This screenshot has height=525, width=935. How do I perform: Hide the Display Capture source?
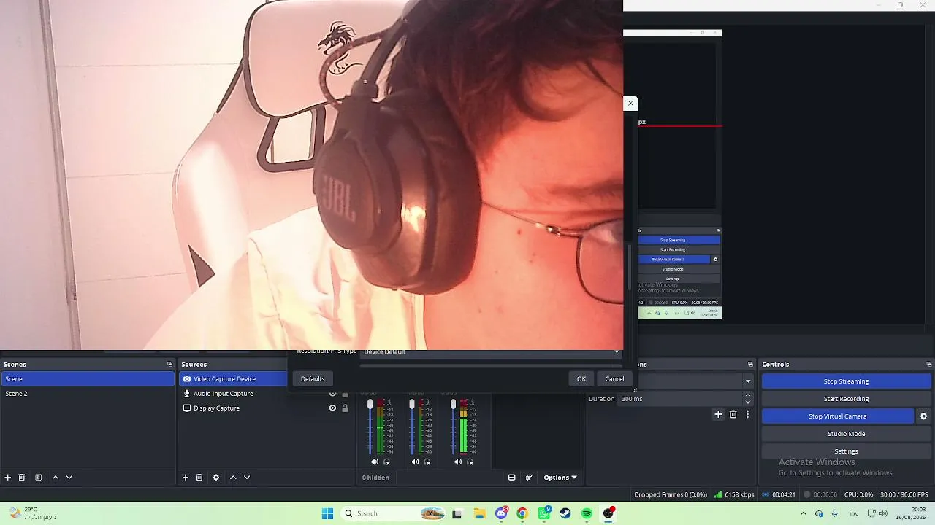click(x=332, y=408)
